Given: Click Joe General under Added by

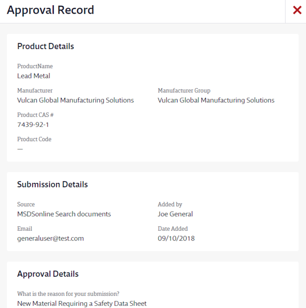Looking at the screenshot, I should tap(175, 214).
